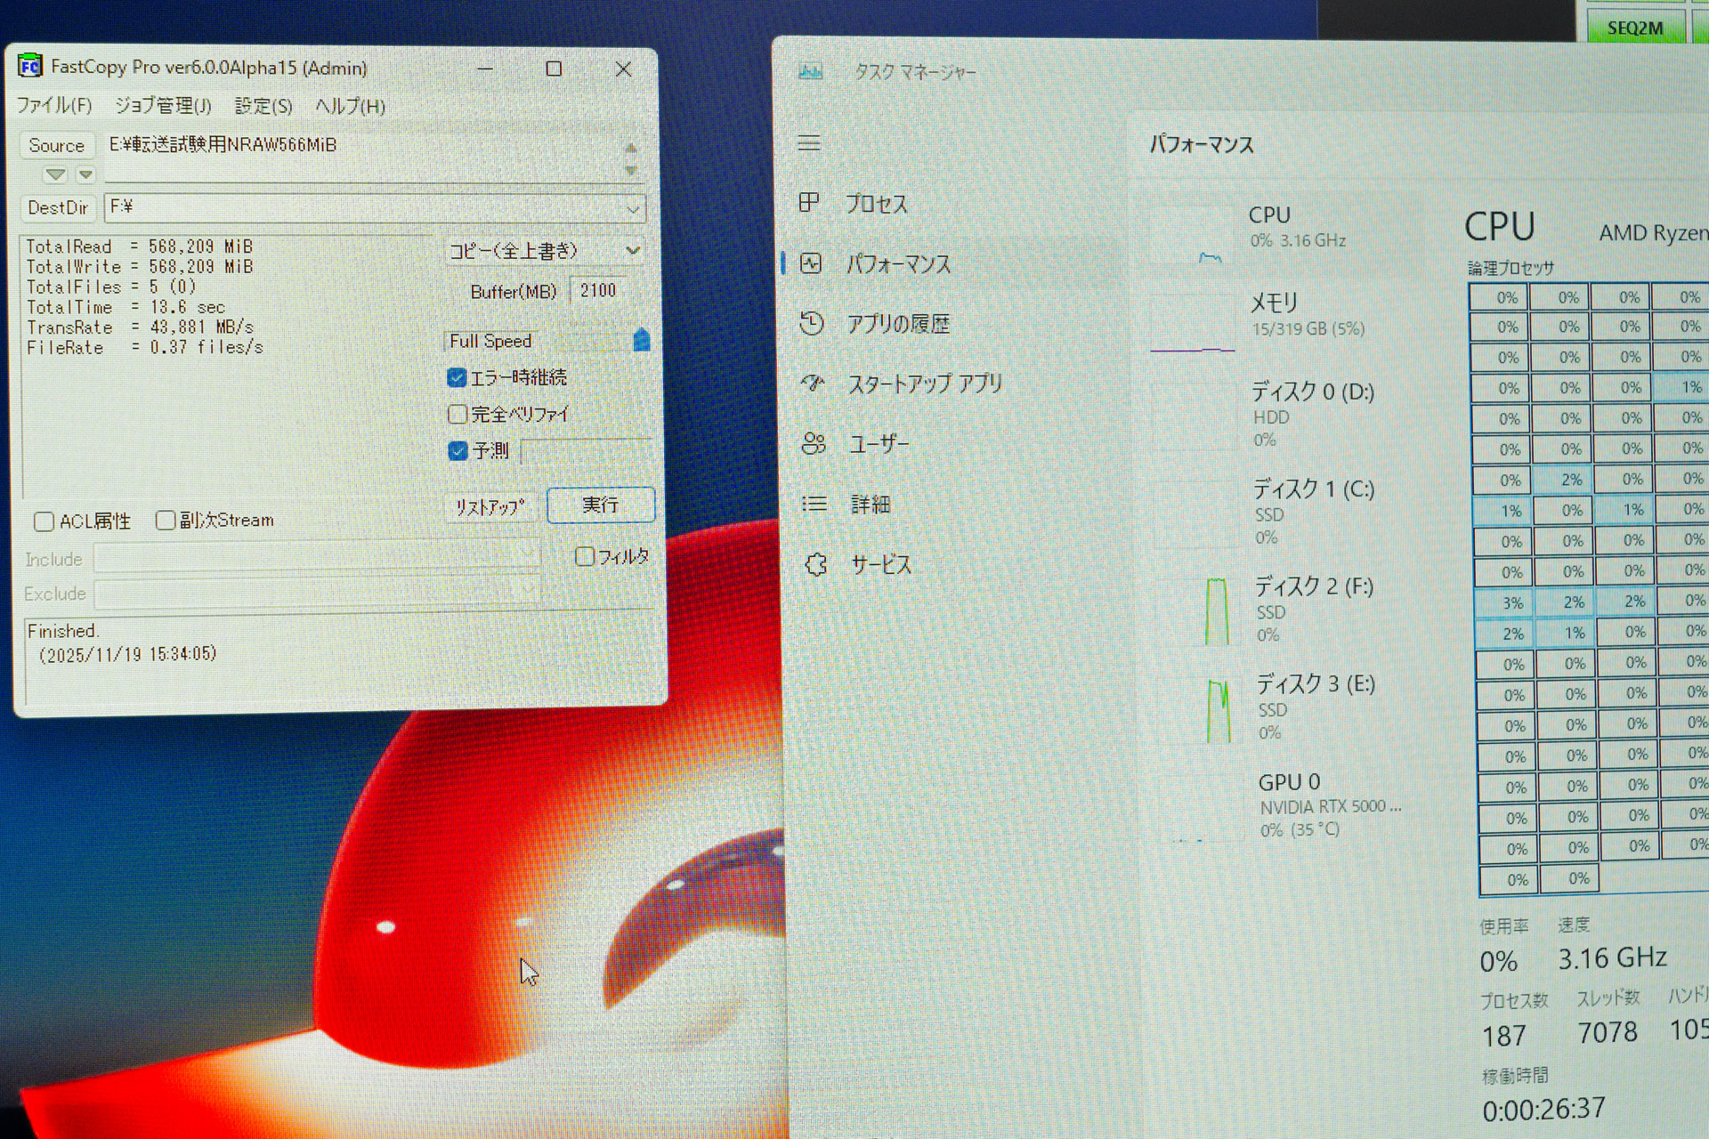Open the サービス panel
Screen dimensions: 1709x1139
pyautogui.click(x=880, y=563)
